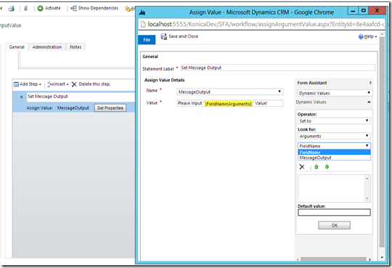Viewport: 392px width, 268px height.
Task: Click the Help question mark icon
Action: (361, 37)
